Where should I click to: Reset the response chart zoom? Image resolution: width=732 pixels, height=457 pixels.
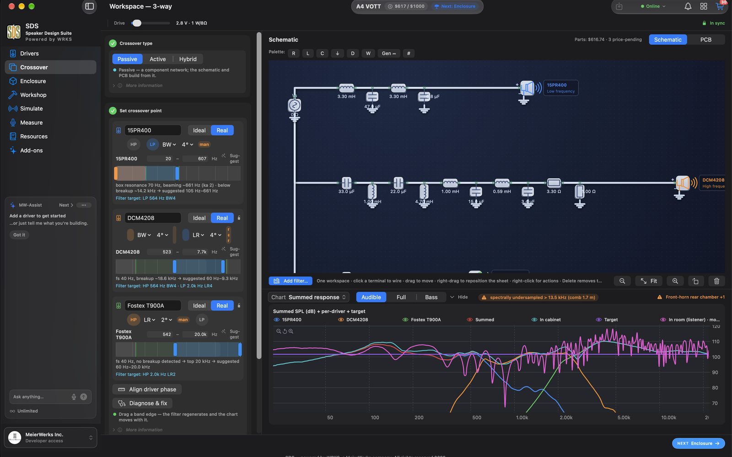coord(285,331)
